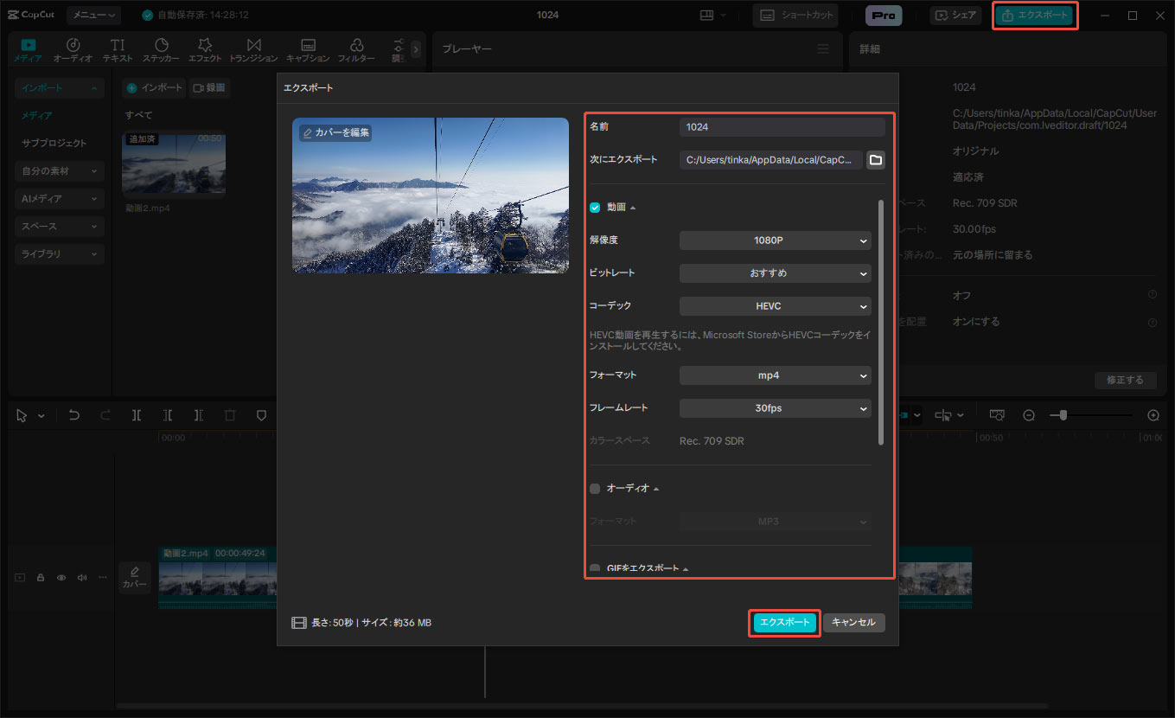Select the Split clip tool icon
Image resolution: width=1175 pixels, height=718 pixels.
click(x=137, y=415)
